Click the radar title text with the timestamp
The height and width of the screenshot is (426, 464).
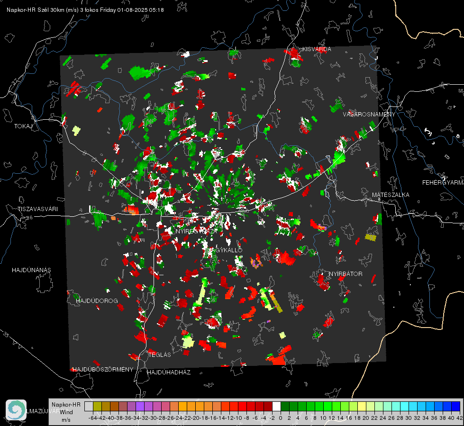85,10
